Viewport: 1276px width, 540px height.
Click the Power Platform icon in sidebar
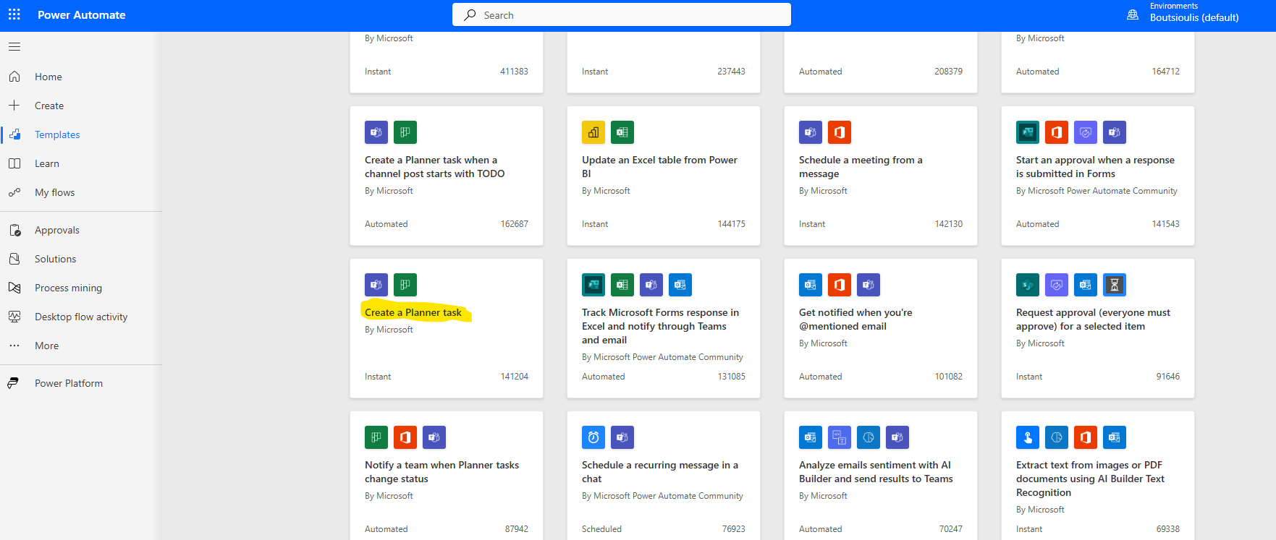click(x=13, y=383)
